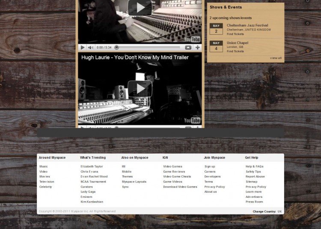Screen dimensions: 321x229
Task: Open Help & FAQs link
Action: coord(255,167)
